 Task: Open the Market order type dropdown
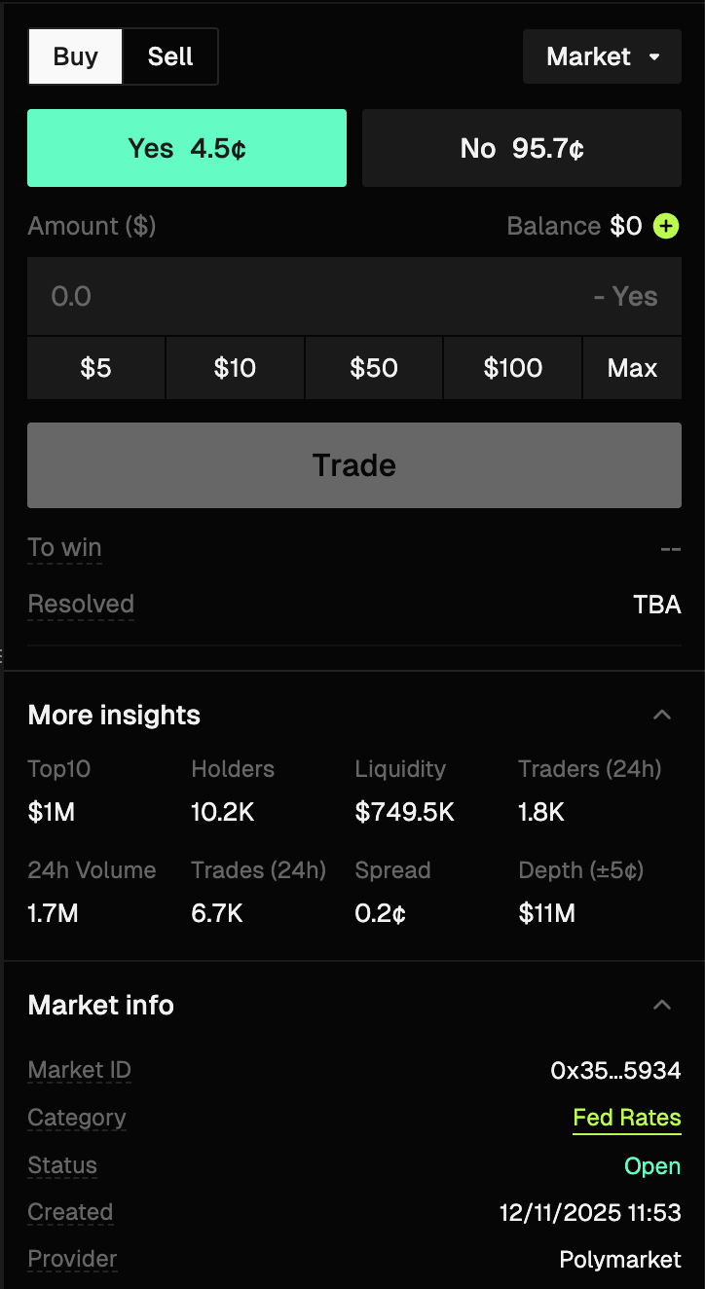(x=602, y=56)
